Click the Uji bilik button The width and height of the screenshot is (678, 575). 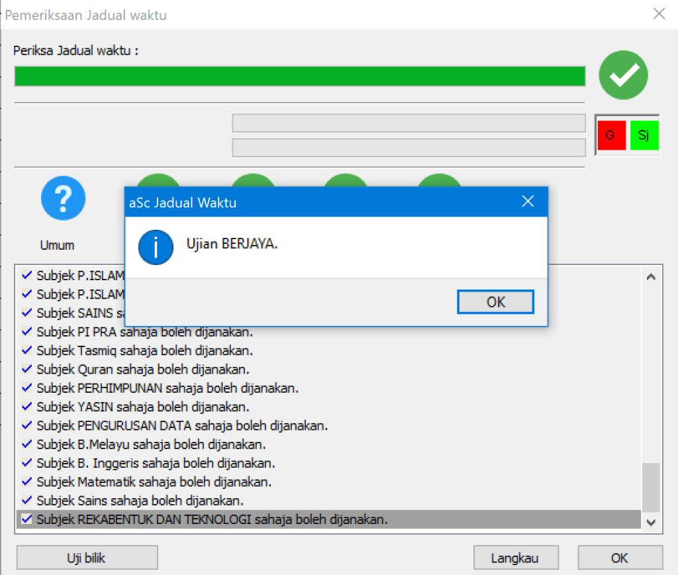point(86,557)
